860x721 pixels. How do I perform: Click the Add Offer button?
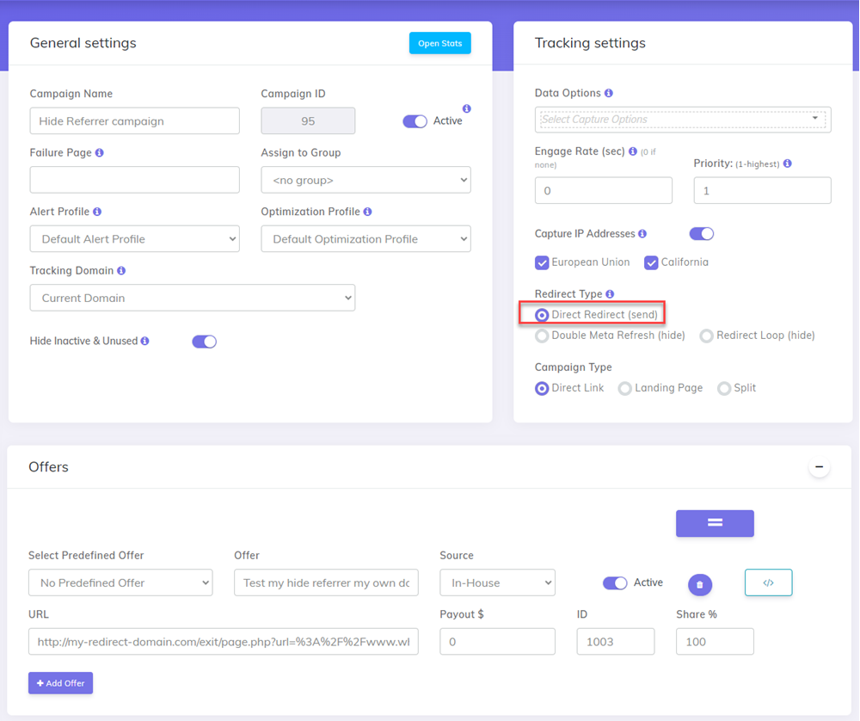pos(60,682)
